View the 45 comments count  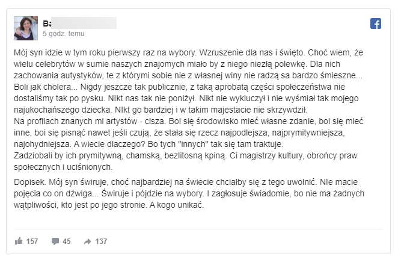tap(66, 241)
